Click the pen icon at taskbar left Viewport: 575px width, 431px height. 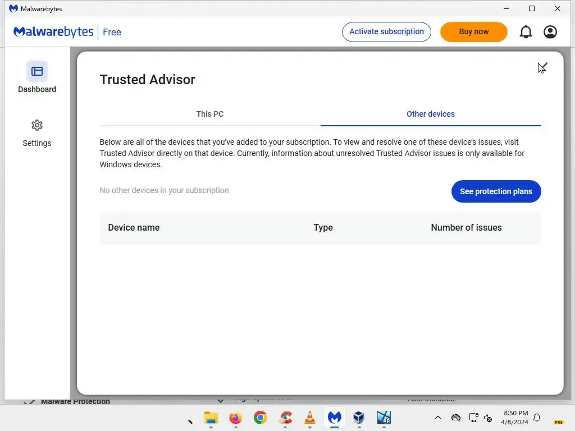[x=190, y=421]
